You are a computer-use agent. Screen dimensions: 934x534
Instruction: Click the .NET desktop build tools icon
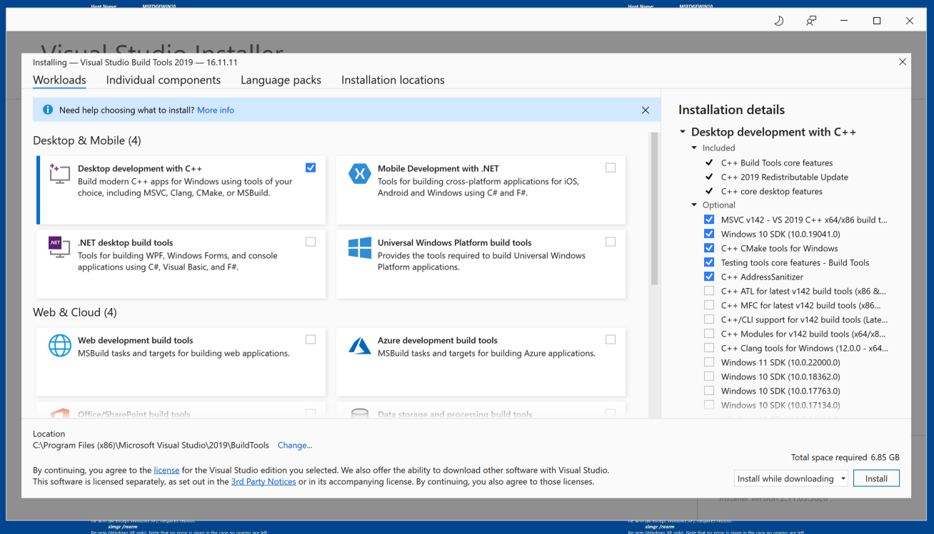pos(59,247)
